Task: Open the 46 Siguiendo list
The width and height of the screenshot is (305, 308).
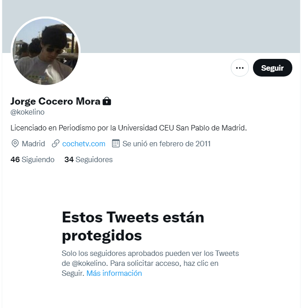Action: tap(33, 159)
